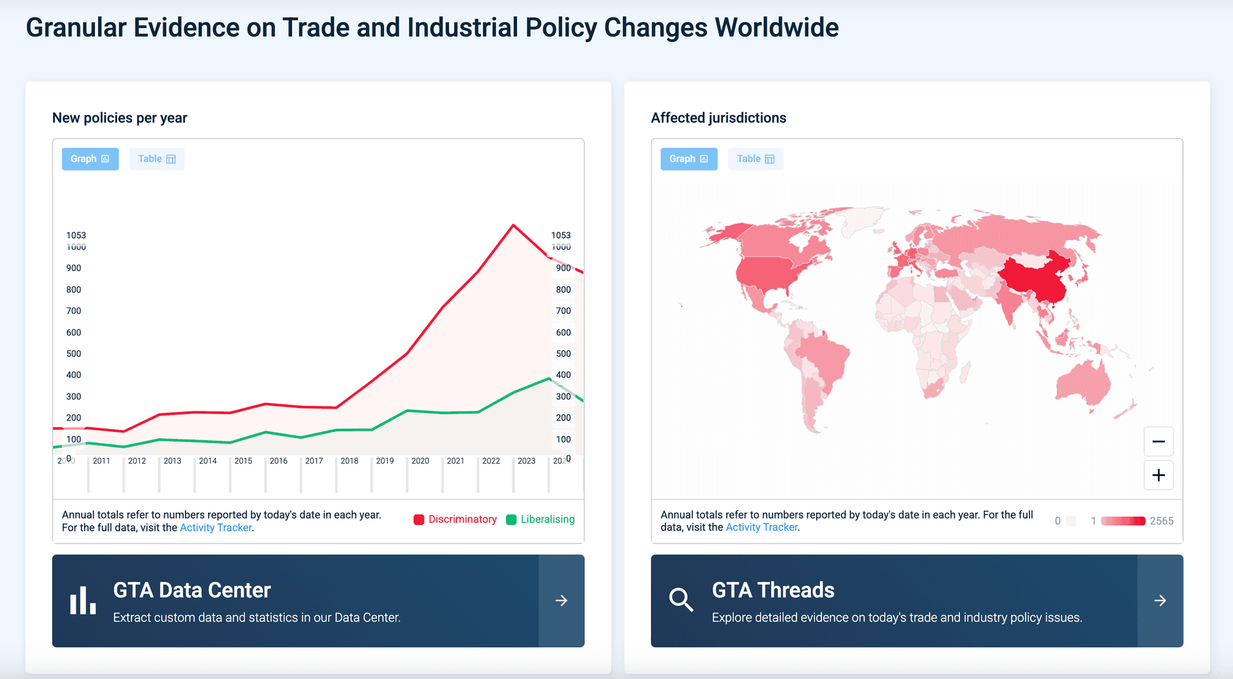Screen dimensions: 1233x679
Task: Open Activity Tracker link under world map
Action: (762, 527)
